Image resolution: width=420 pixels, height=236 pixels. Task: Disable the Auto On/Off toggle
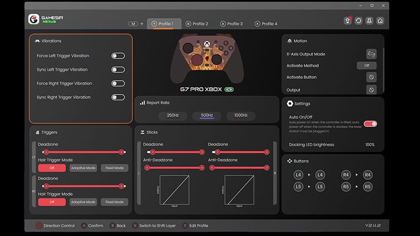pyautogui.click(x=370, y=124)
